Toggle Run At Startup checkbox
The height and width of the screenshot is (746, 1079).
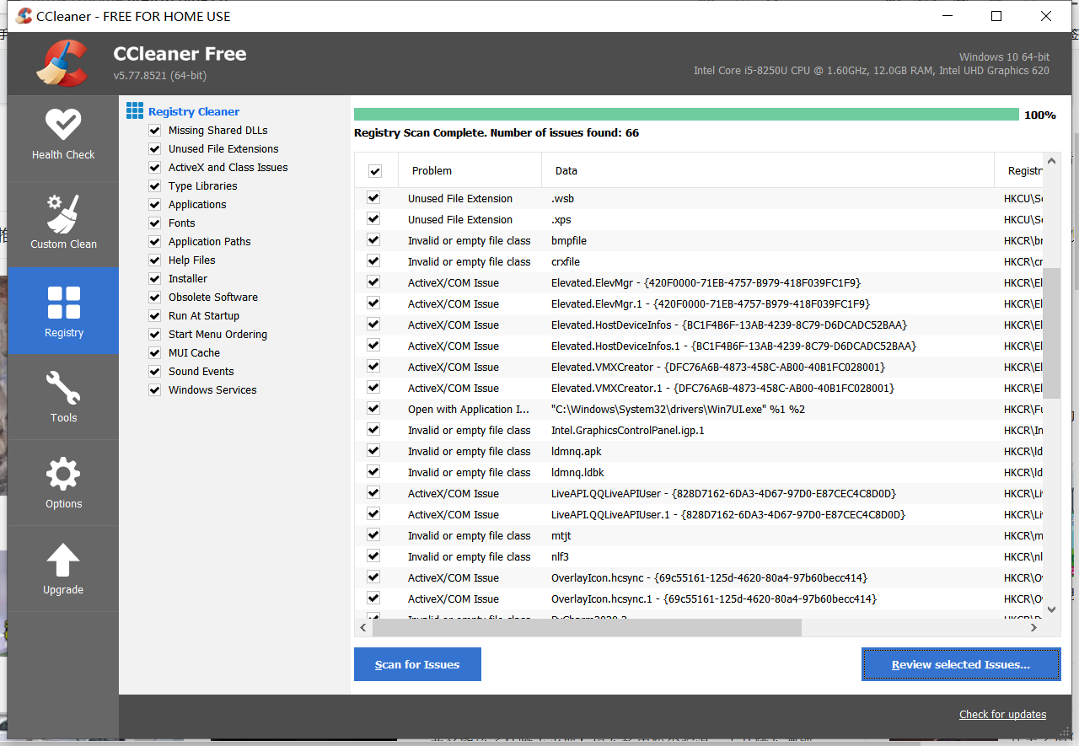pos(154,316)
